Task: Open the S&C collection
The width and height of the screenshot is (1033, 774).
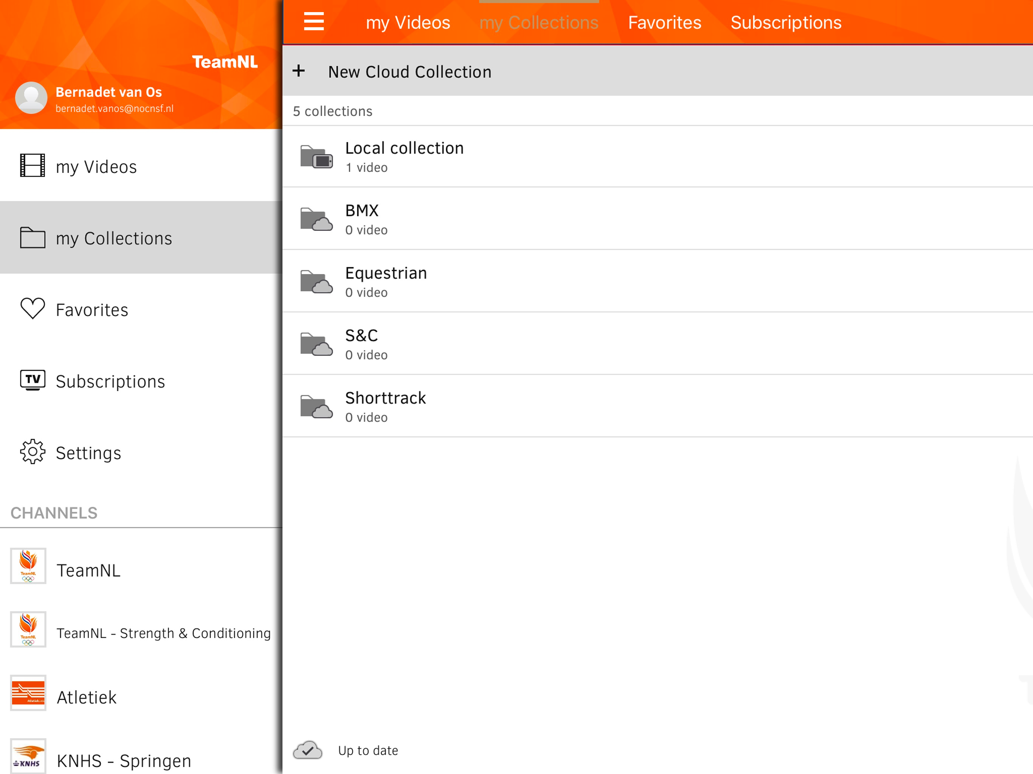Action: [658, 344]
